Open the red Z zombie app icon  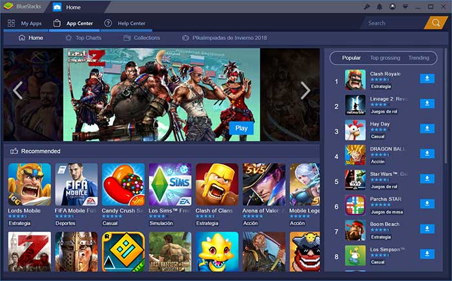tap(30, 251)
